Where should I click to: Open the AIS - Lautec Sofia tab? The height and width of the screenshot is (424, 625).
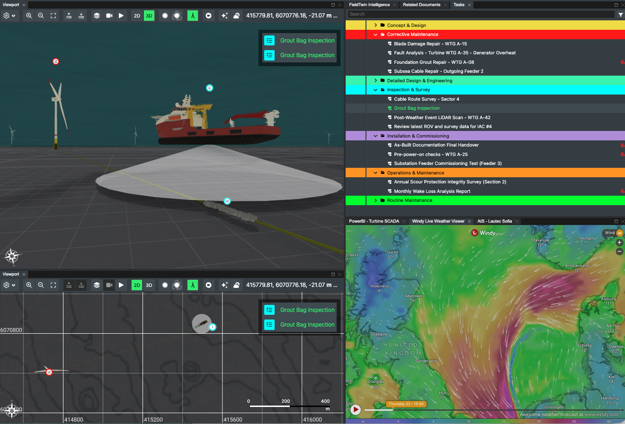tap(494, 221)
